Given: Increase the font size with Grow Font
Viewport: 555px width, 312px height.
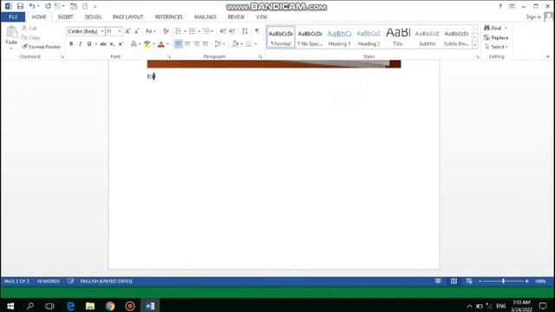Looking at the screenshot, I should pos(127,31).
